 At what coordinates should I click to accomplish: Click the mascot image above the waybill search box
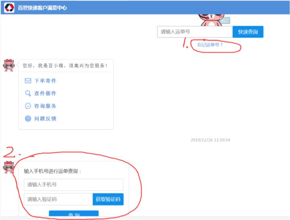[x=214, y=20]
